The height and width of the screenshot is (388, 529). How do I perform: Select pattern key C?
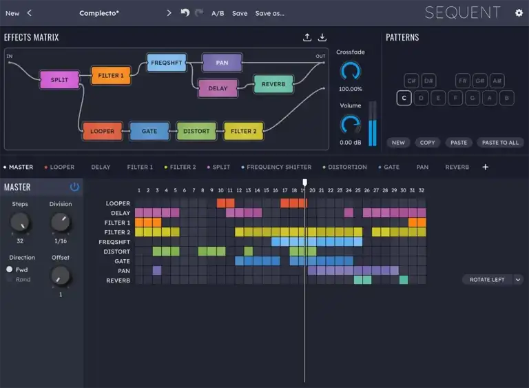tap(404, 98)
